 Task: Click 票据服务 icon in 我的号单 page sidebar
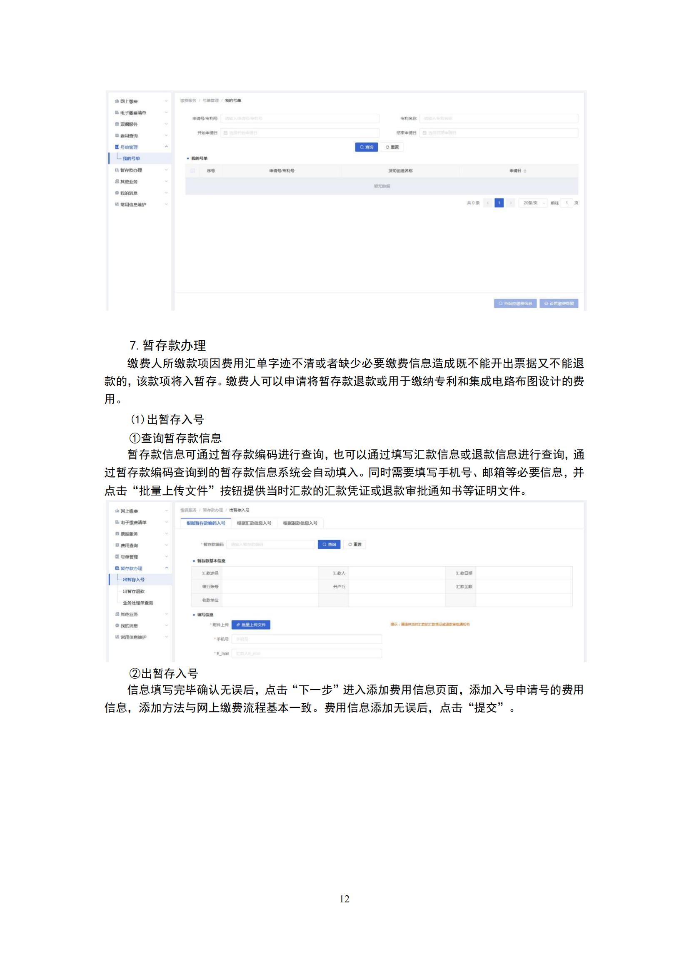117,124
